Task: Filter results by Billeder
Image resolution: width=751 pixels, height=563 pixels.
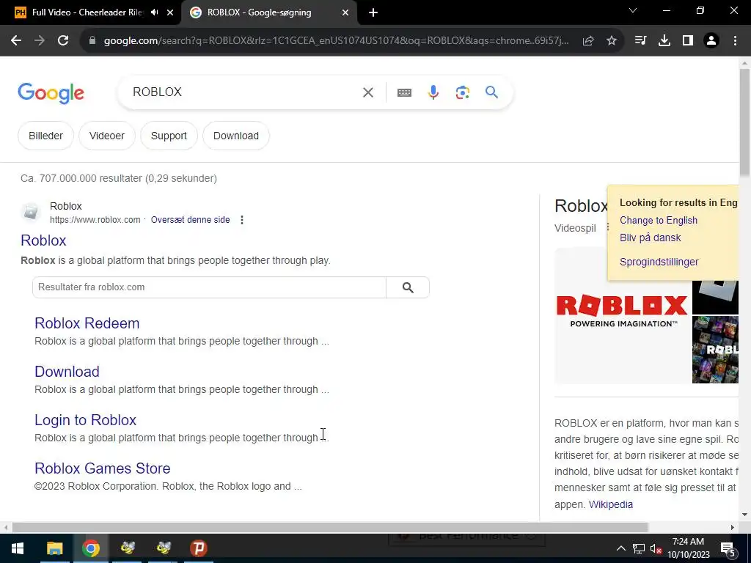Action: click(46, 136)
